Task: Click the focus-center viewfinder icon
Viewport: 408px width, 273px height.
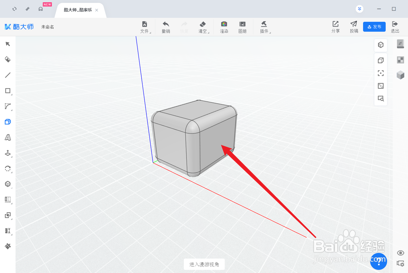Action: tap(381, 73)
